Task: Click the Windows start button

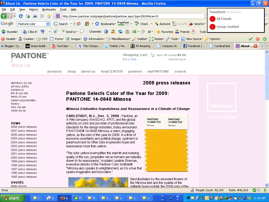Action: (x=12, y=198)
